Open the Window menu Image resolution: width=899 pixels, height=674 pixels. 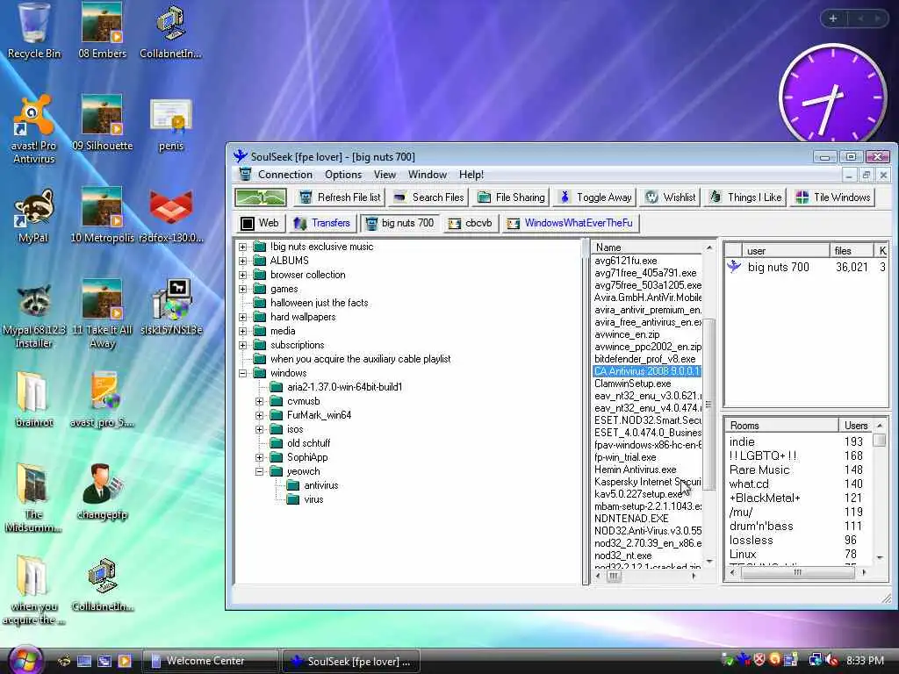tap(428, 175)
